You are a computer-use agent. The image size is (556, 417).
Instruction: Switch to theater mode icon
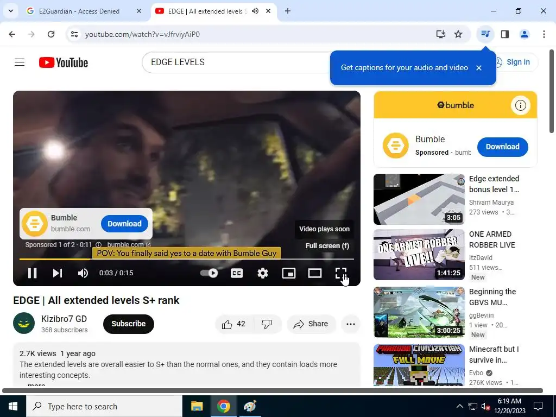(314, 273)
